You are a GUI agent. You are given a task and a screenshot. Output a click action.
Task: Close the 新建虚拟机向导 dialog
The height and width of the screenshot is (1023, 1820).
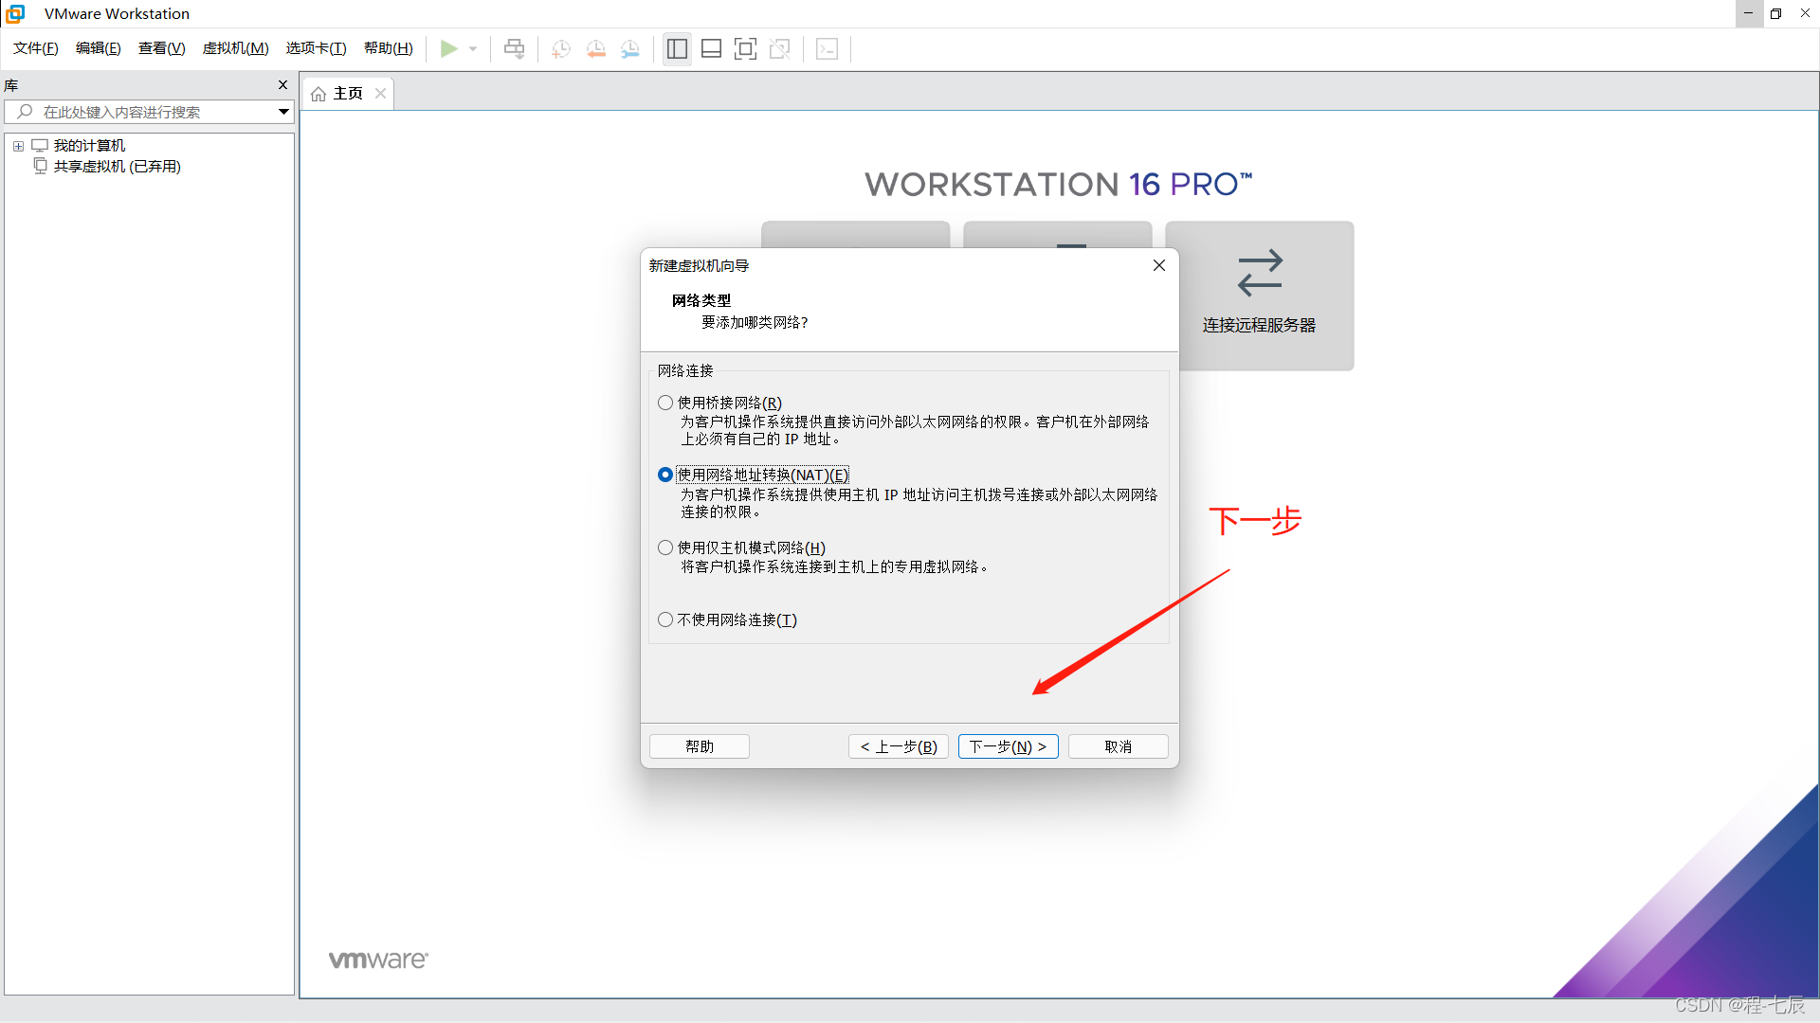(1159, 265)
